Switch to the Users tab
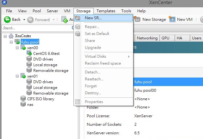The width and height of the screenshot is (203, 139). tap(197, 38)
